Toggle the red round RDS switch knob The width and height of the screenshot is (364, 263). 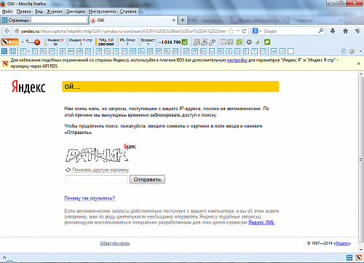click(x=37, y=42)
